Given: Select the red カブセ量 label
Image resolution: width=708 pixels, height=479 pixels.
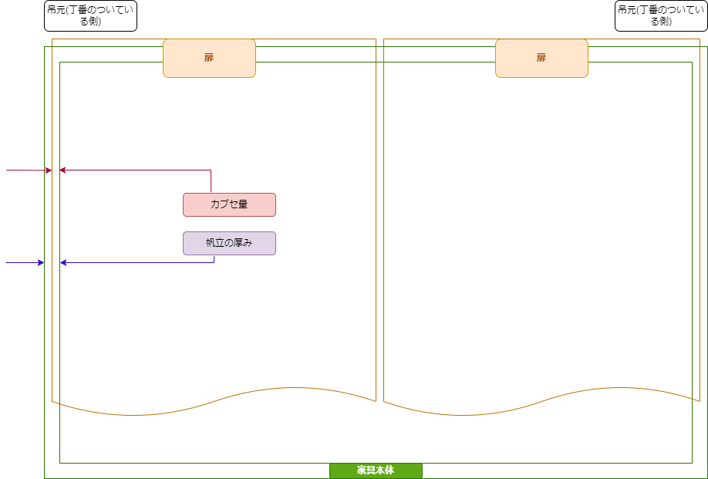Looking at the screenshot, I should pyautogui.click(x=229, y=204).
